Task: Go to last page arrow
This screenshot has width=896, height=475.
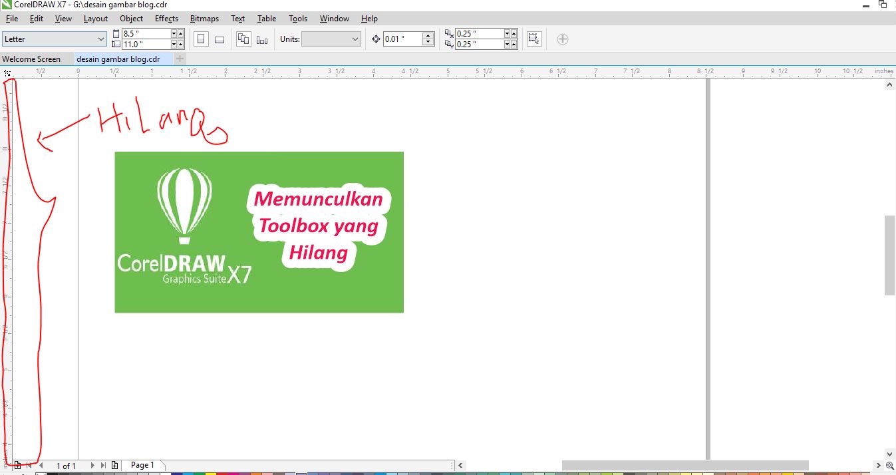Action: coord(103,466)
